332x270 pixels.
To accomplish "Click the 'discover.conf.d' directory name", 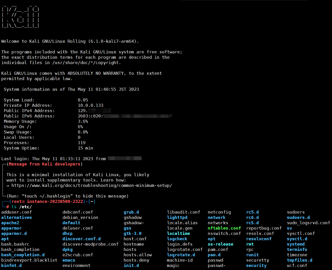I will pyautogui.click(x=82, y=239).
